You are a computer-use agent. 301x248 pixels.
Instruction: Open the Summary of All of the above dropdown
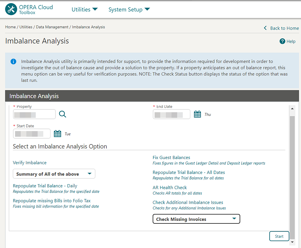tap(54, 174)
